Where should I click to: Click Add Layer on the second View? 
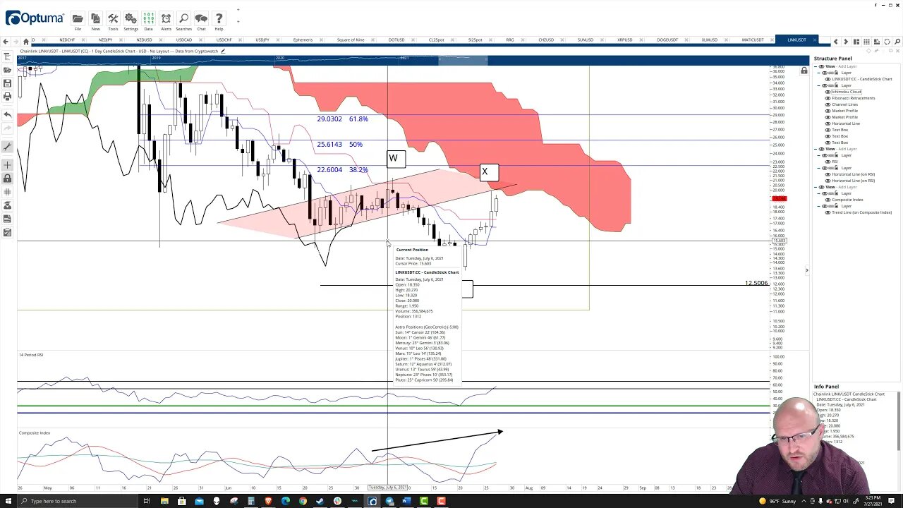click(x=847, y=149)
